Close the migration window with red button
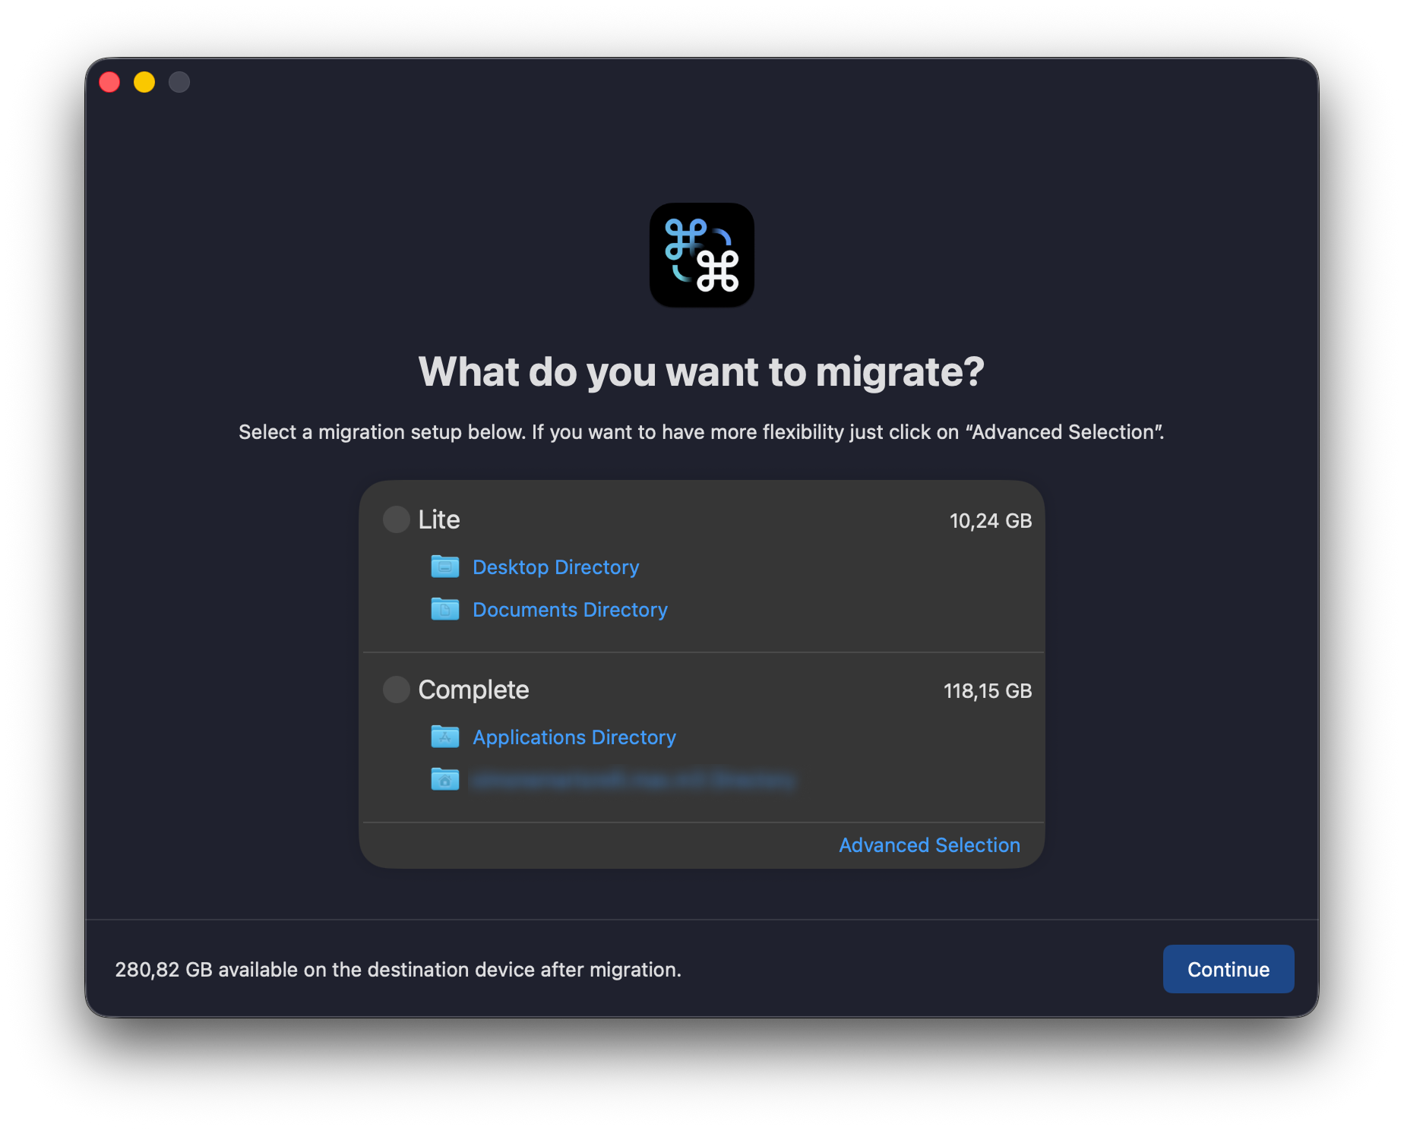The height and width of the screenshot is (1130, 1404). pyautogui.click(x=109, y=82)
